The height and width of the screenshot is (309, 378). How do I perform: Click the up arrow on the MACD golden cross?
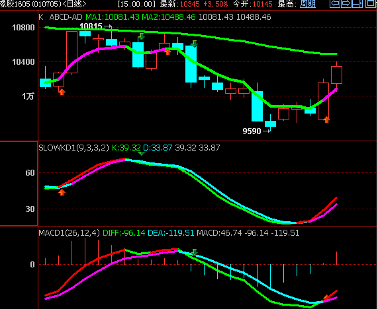[326, 298]
